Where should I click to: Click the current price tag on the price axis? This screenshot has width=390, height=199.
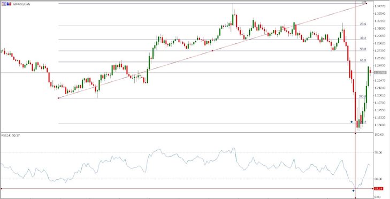380,73
